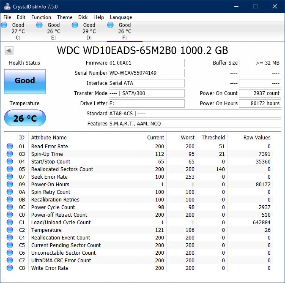285x283 pixels.
Task: Select the C: drive status orb
Action: pyautogui.click(x=4, y=25)
